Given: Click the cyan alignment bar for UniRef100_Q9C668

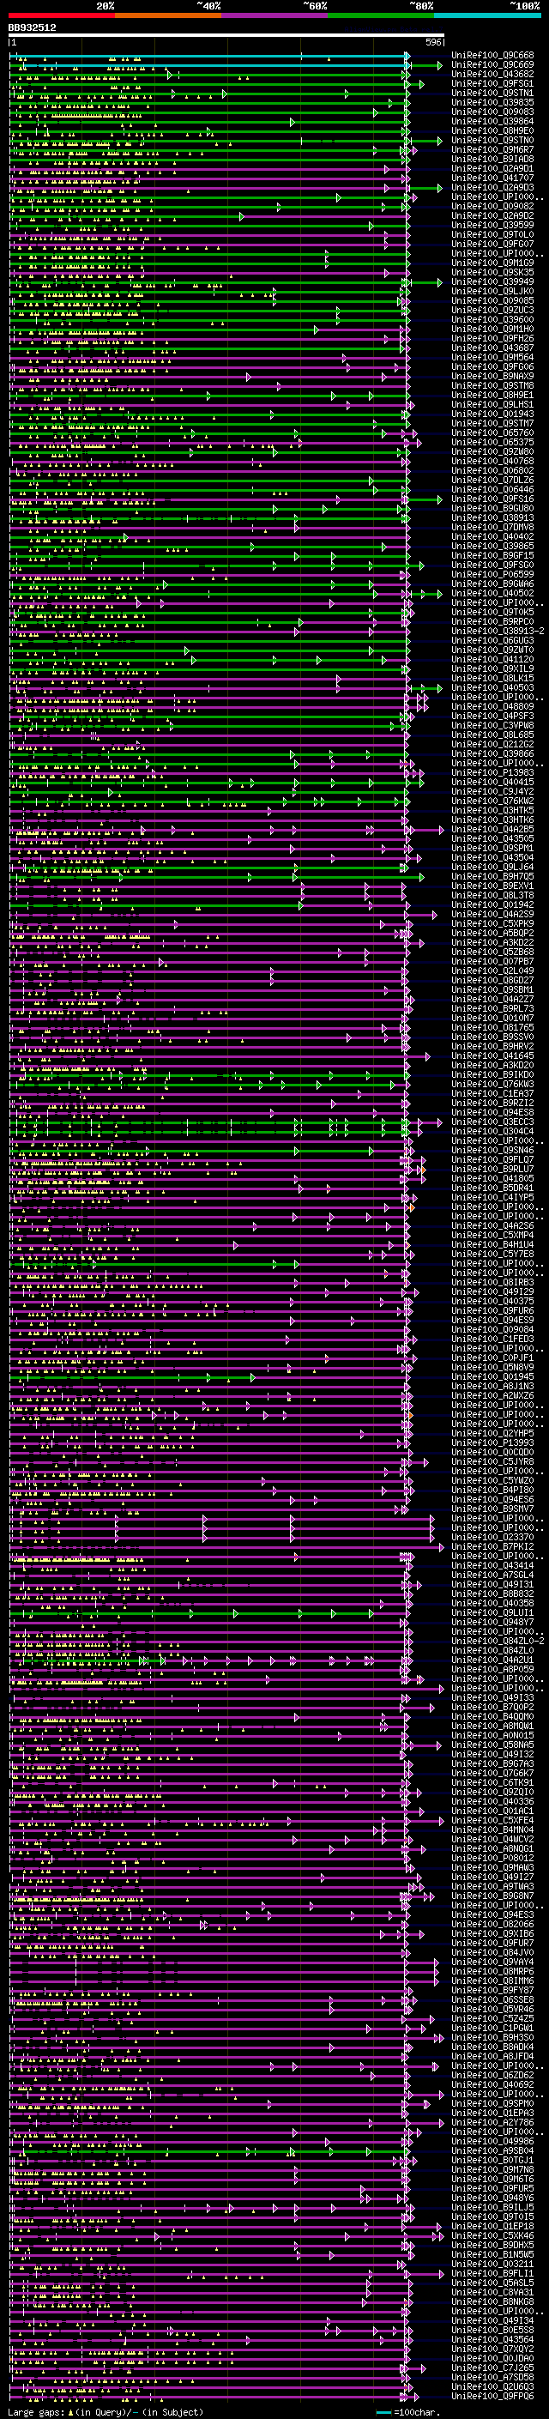Looking at the screenshot, I should (x=208, y=57).
